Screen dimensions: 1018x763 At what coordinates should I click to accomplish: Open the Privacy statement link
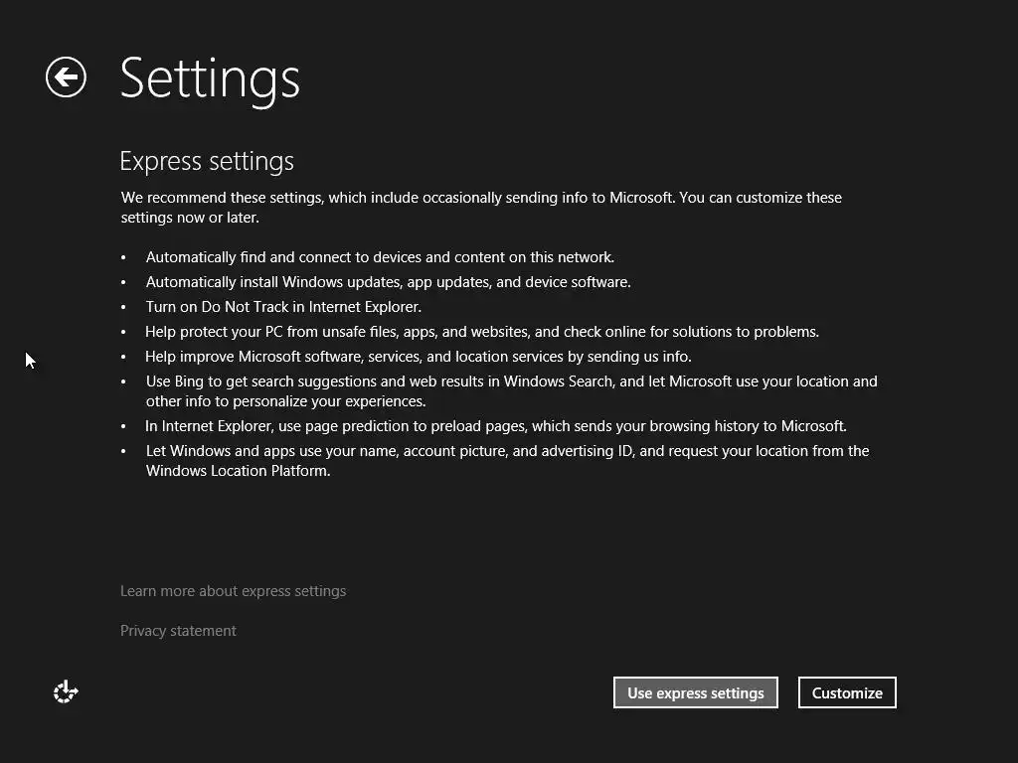pyautogui.click(x=178, y=631)
